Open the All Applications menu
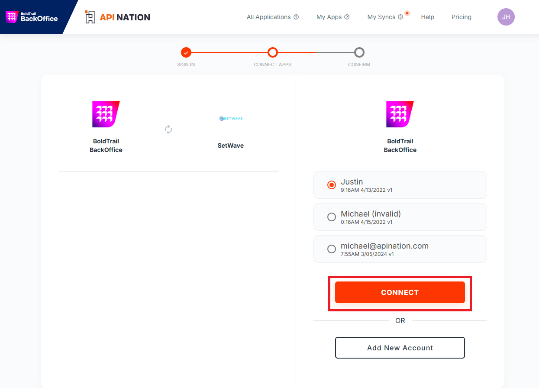Viewport: 539px width, 388px height. coord(268,17)
